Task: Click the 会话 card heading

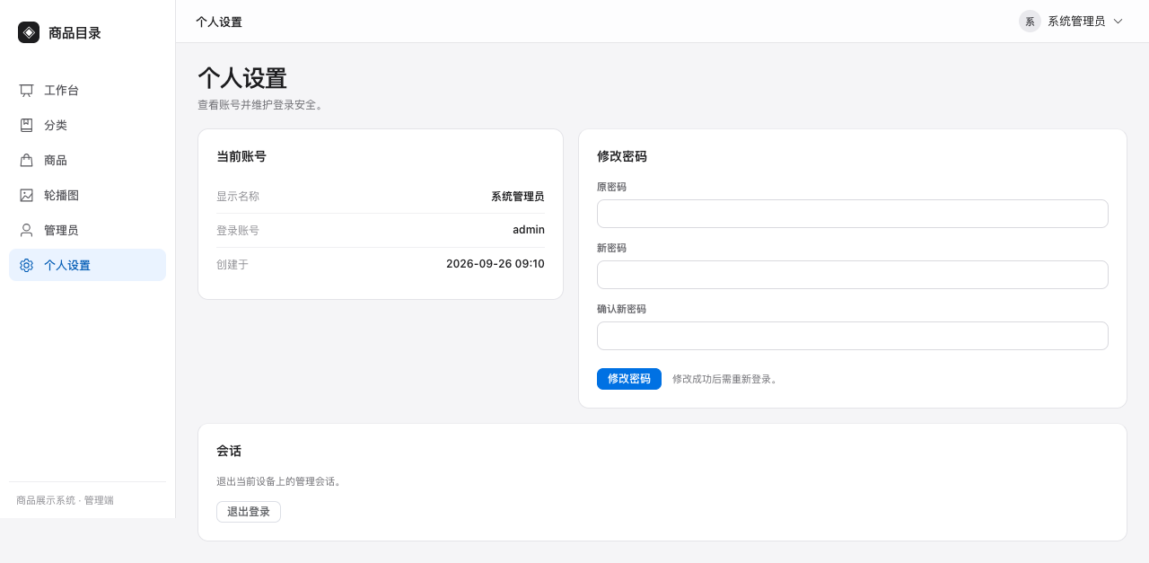Action: tap(229, 451)
